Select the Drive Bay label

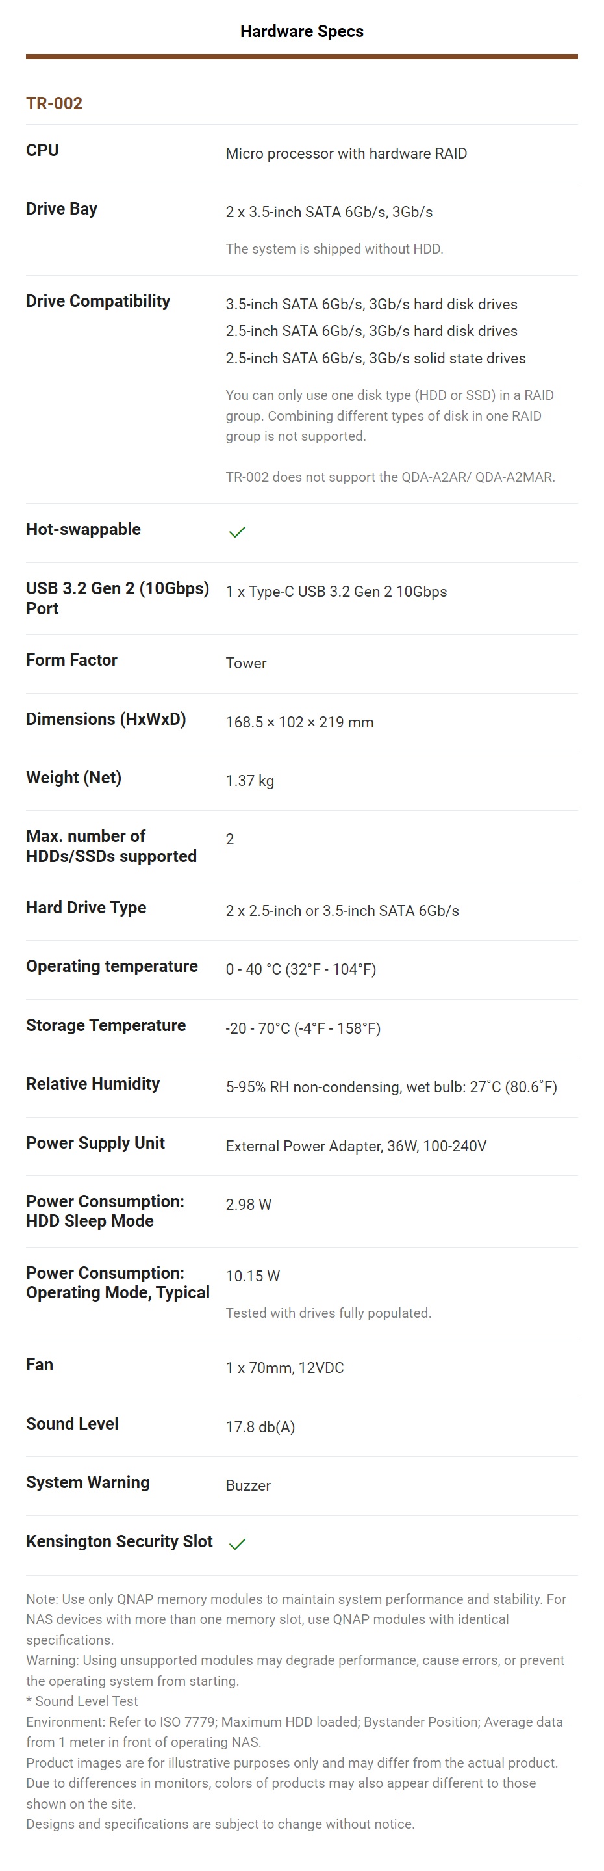[x=62, y=209]
